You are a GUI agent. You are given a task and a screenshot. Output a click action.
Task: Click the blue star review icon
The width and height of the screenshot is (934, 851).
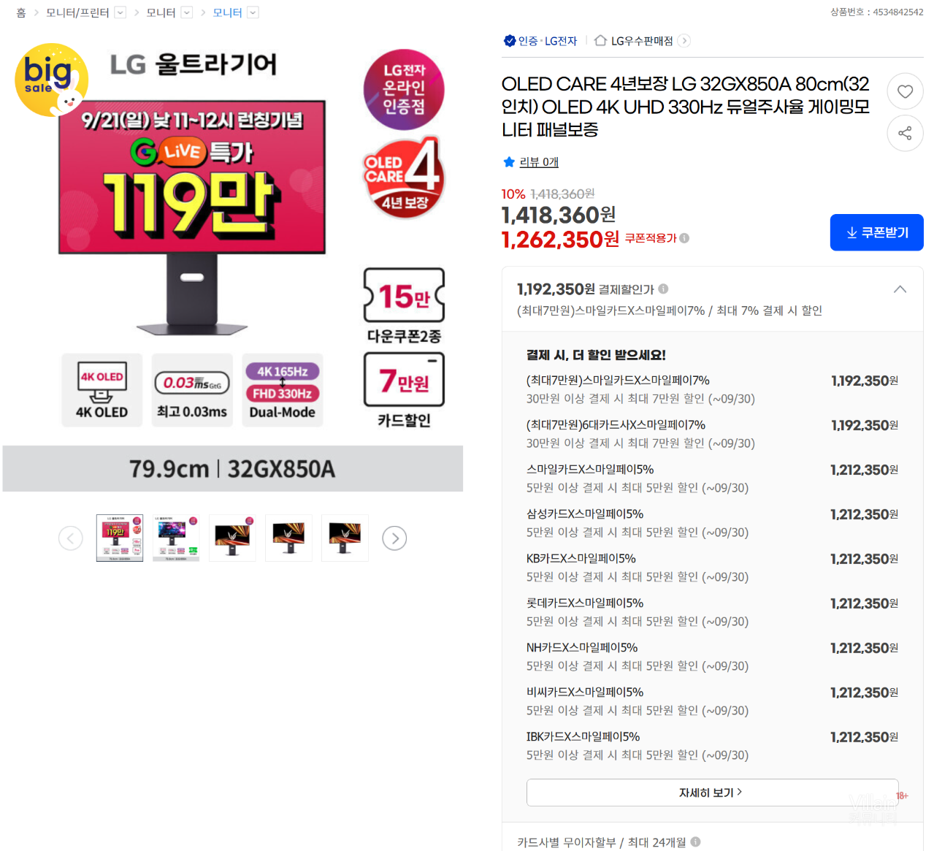pos(509,162)
